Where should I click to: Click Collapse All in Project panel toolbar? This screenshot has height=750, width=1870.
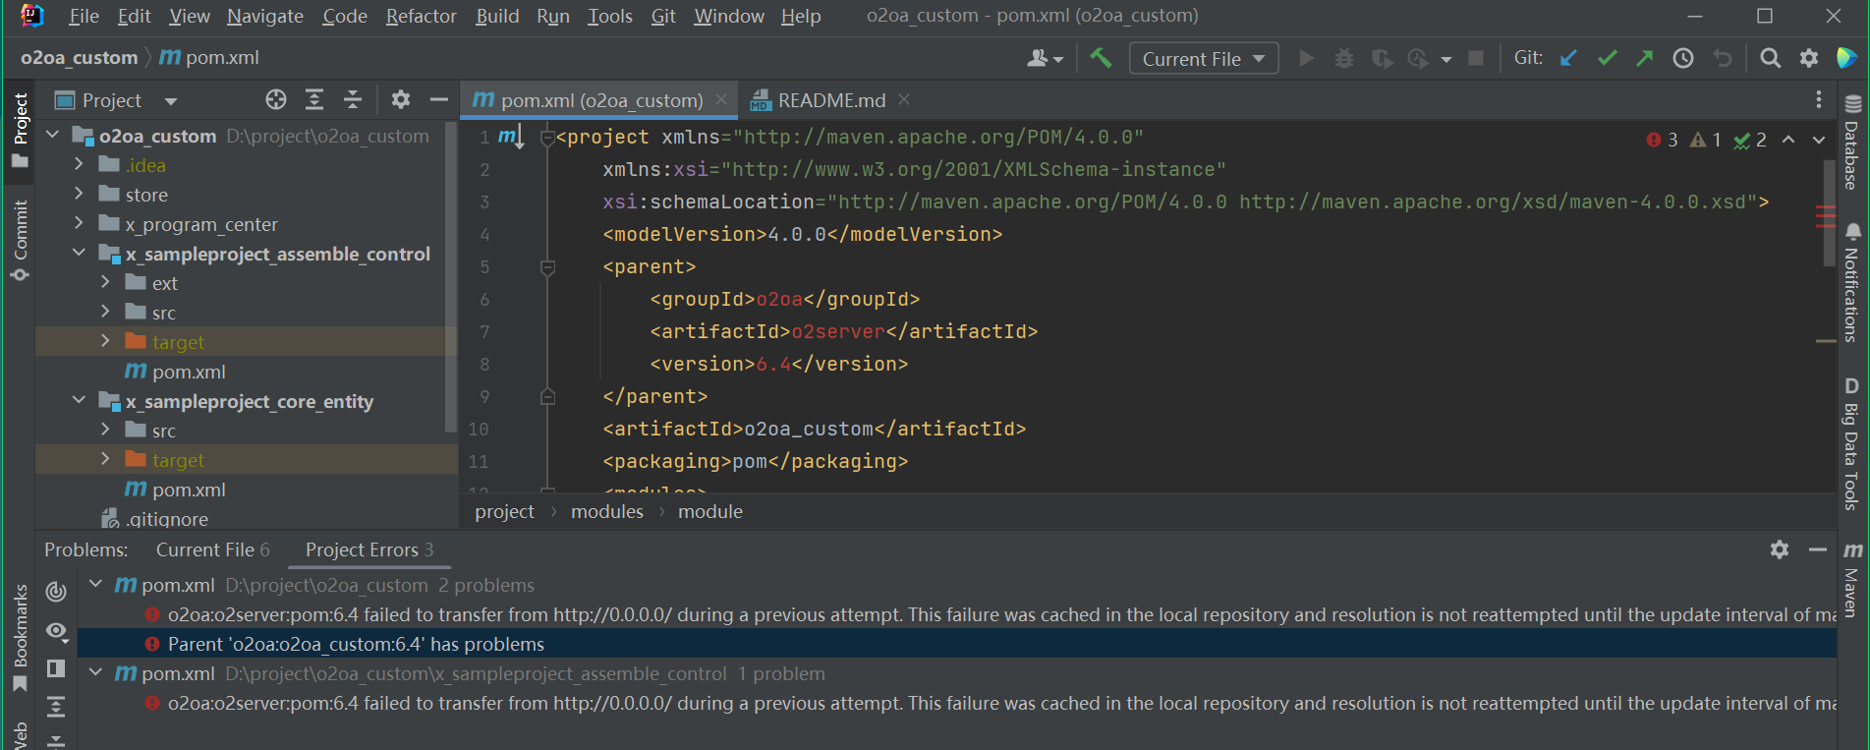point(353,99)
